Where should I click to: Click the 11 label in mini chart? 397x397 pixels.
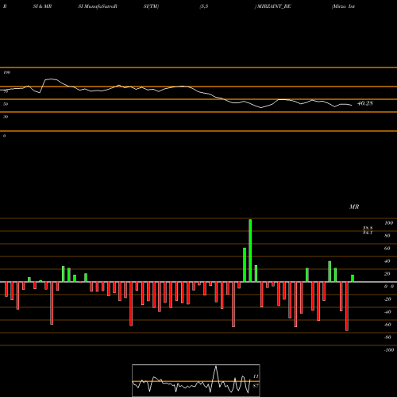256,376
